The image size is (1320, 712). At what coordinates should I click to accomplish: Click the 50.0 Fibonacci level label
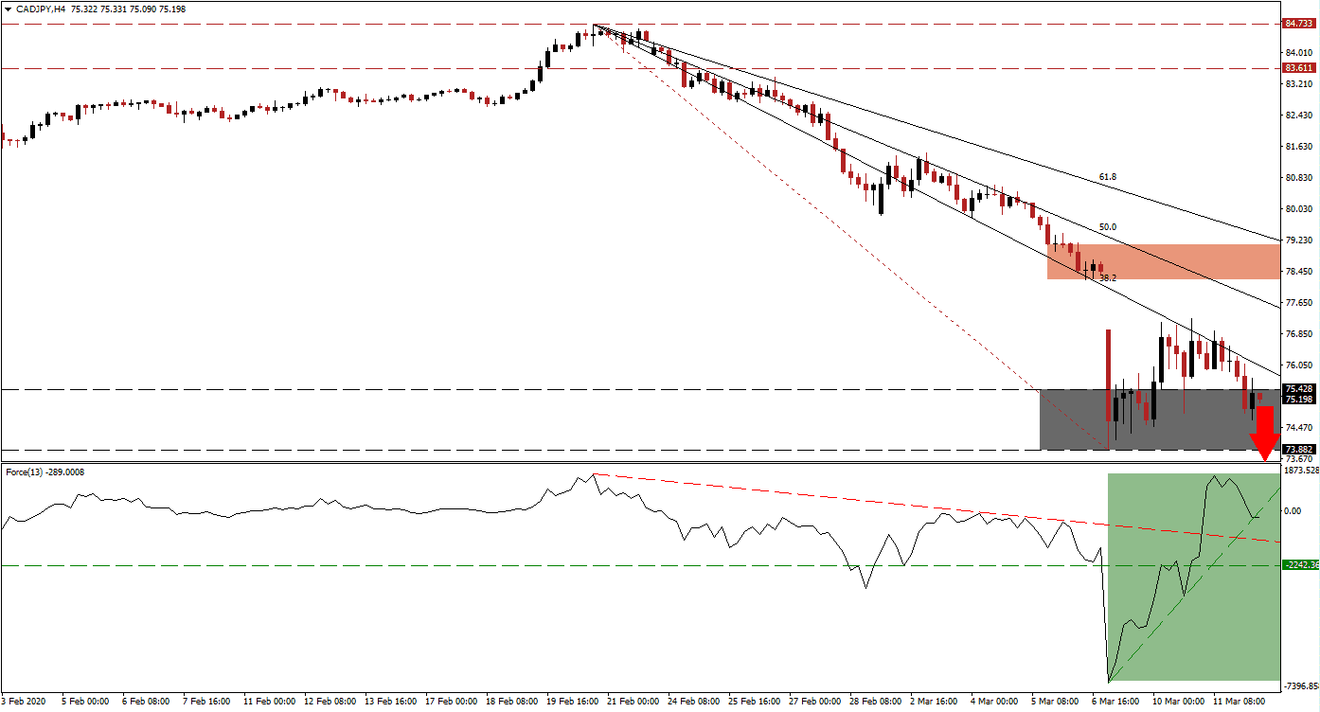pyautogui.click(x=1106, y=226)
